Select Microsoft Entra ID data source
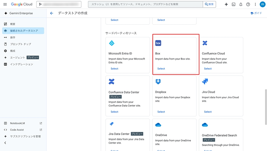The height and width of the screenshot is (151, 267). point(114,69)
